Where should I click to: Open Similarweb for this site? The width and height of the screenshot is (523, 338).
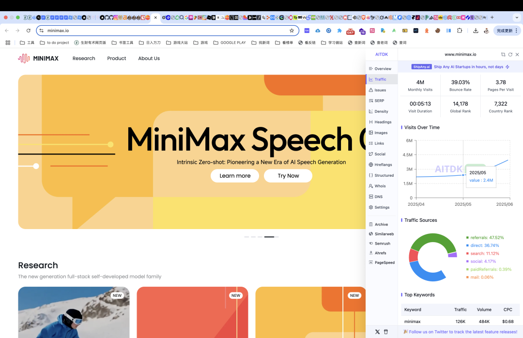(x=381, y=234)
